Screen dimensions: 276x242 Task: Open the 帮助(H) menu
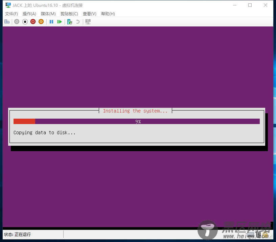tap(108, 14)
